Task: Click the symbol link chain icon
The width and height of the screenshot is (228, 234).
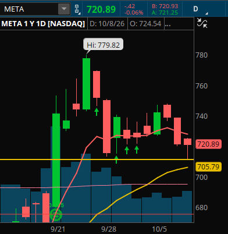Action: (x=77, y=9)
